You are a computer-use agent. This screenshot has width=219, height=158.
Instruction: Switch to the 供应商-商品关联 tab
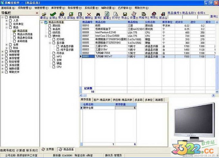click(x=122, y=100)
